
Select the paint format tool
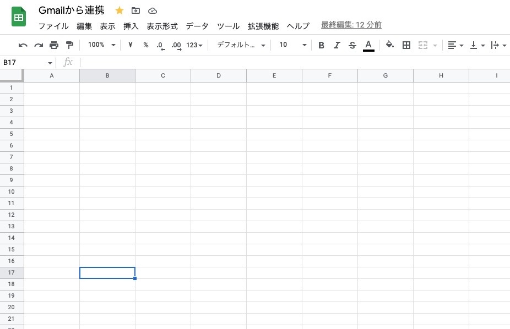click(x=69, y=45)
